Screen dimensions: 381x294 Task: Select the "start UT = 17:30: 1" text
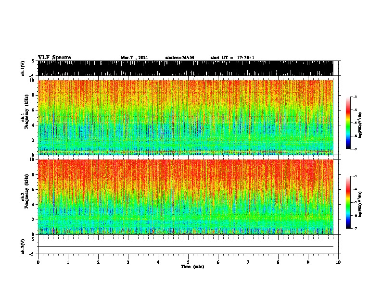coord(232,58)
